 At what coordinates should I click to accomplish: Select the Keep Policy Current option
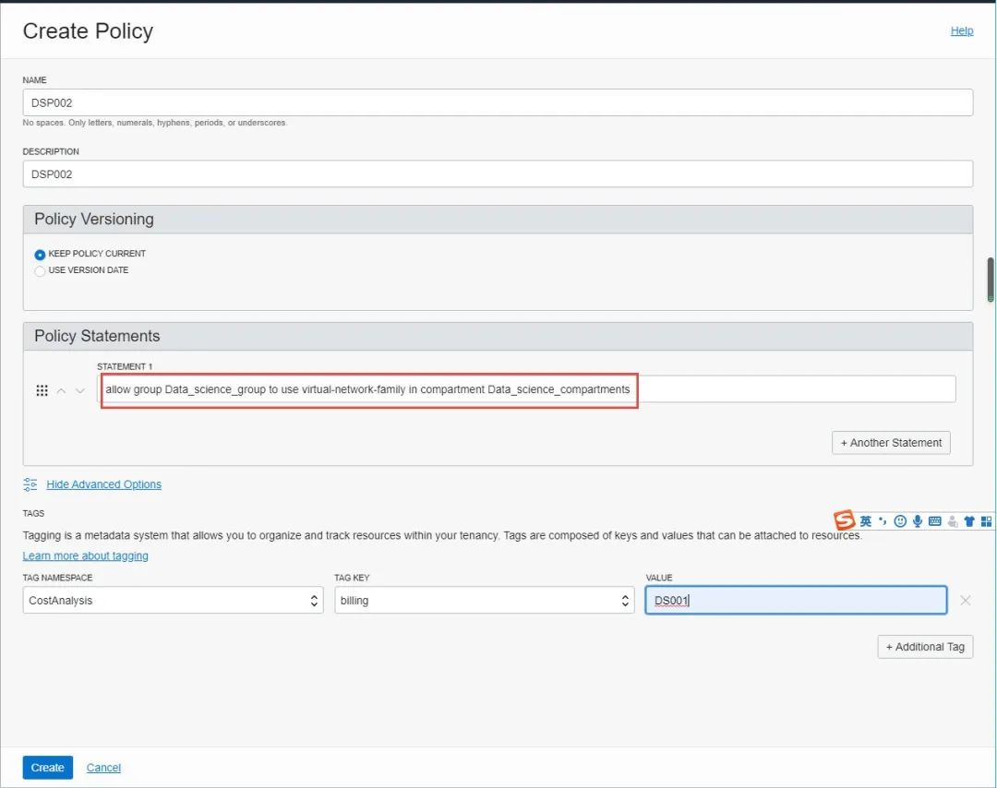[x=40, y=255]
